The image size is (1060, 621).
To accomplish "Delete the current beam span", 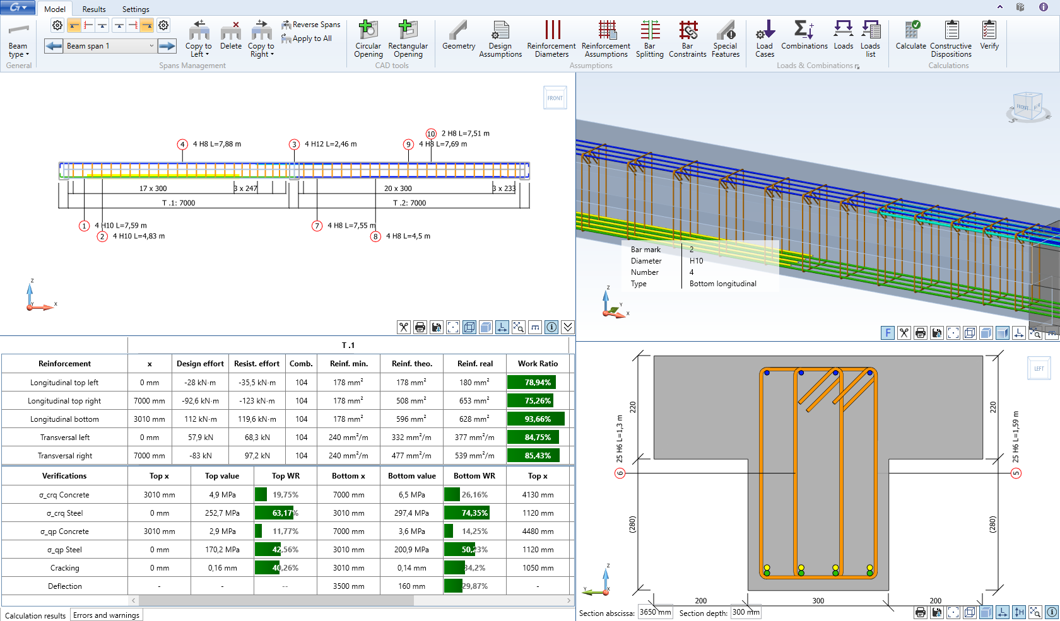I will 230,35.
